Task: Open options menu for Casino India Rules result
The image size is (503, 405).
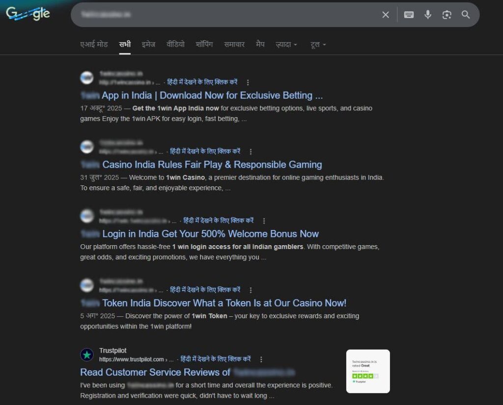Action: [x=251, y=152]
